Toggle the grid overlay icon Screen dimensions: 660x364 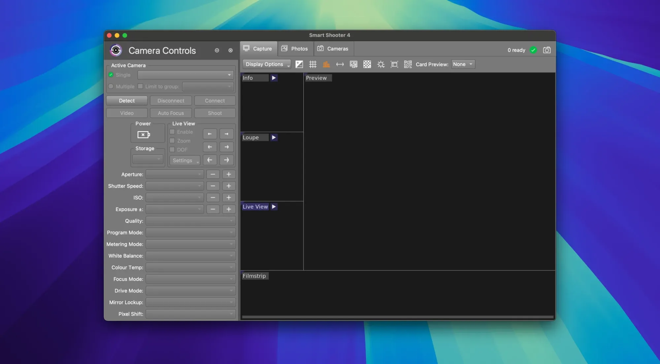313,64
